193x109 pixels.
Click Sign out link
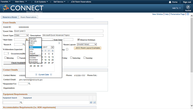point(187,2)
